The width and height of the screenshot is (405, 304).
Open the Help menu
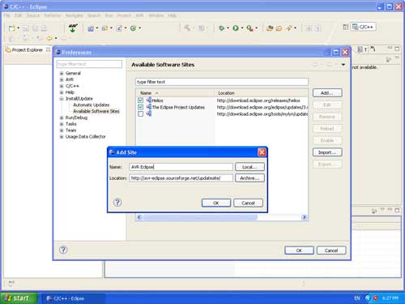172,15
